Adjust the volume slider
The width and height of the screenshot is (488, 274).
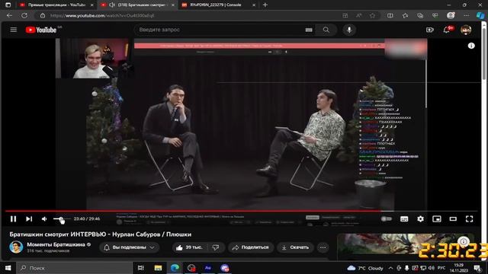[x=62, y=219]
